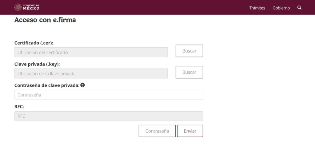Click the Acceso con e.firma heading
This screenshot has width=315, height=145.
tap(45, 20)
